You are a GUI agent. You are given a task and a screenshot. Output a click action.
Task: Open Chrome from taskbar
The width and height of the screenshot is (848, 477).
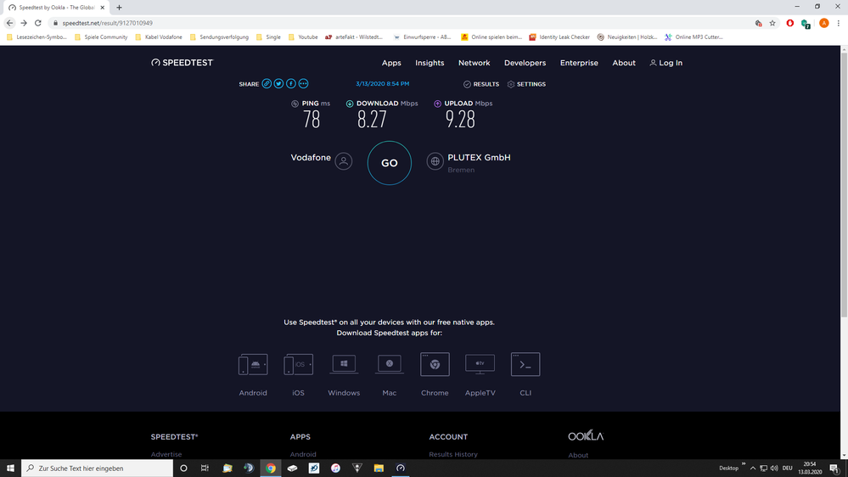(271, 468)
